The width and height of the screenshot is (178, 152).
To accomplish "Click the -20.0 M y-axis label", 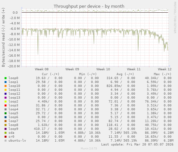I will (14, 66).
